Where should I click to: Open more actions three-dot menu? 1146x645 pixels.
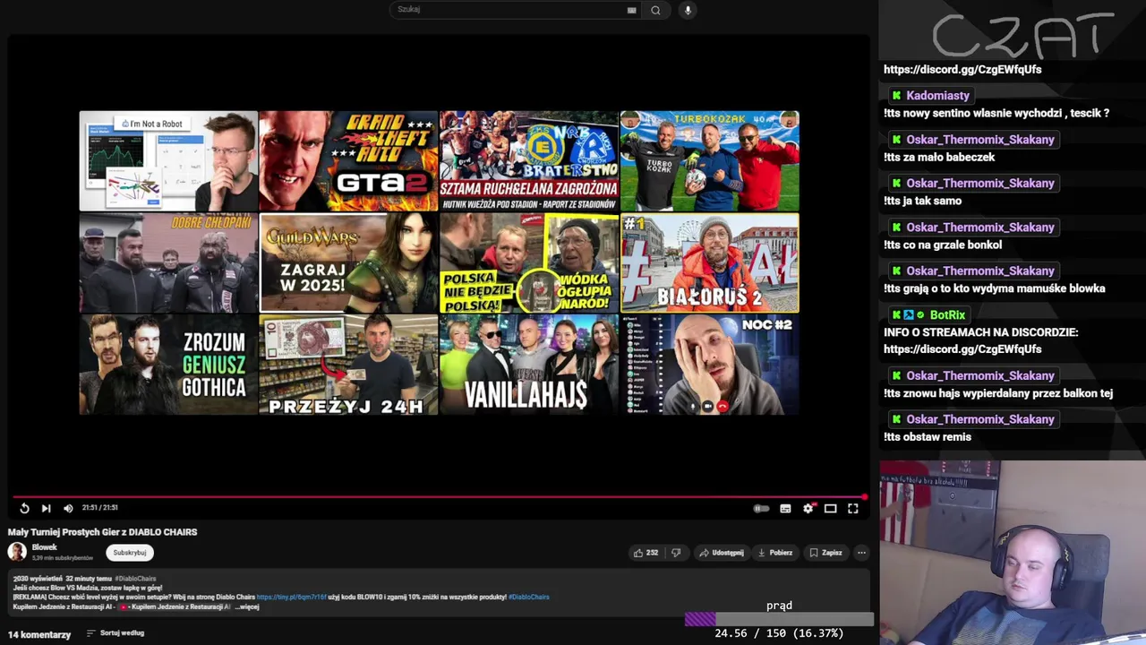(x=861, y=553)
